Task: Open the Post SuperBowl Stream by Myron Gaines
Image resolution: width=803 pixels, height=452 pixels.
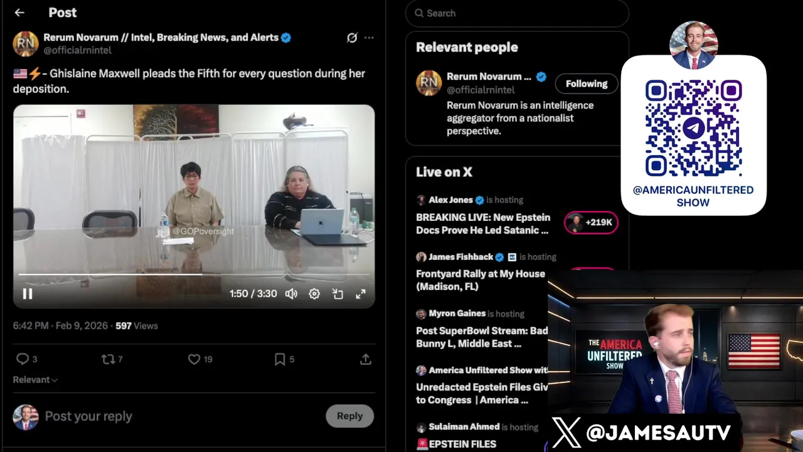Action: (x=482, y=337)
